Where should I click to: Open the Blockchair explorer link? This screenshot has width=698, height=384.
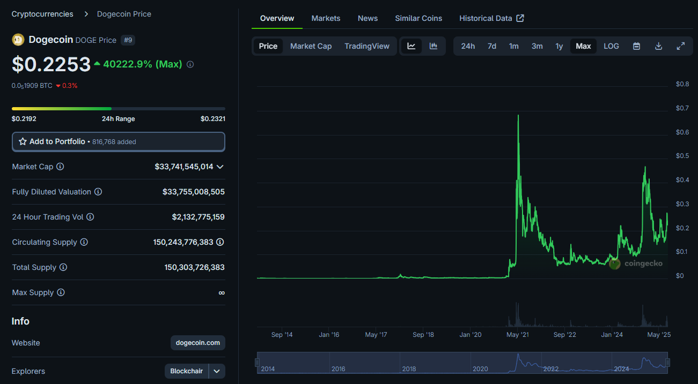[187, 371]
